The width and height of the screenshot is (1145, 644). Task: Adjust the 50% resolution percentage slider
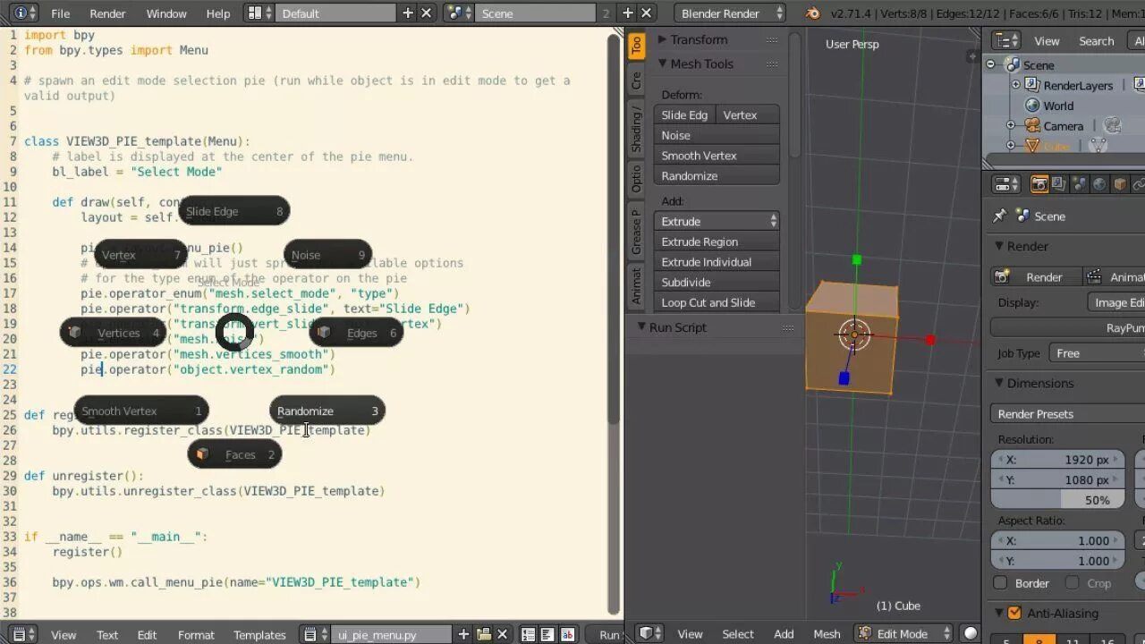tap(1058, 500)
